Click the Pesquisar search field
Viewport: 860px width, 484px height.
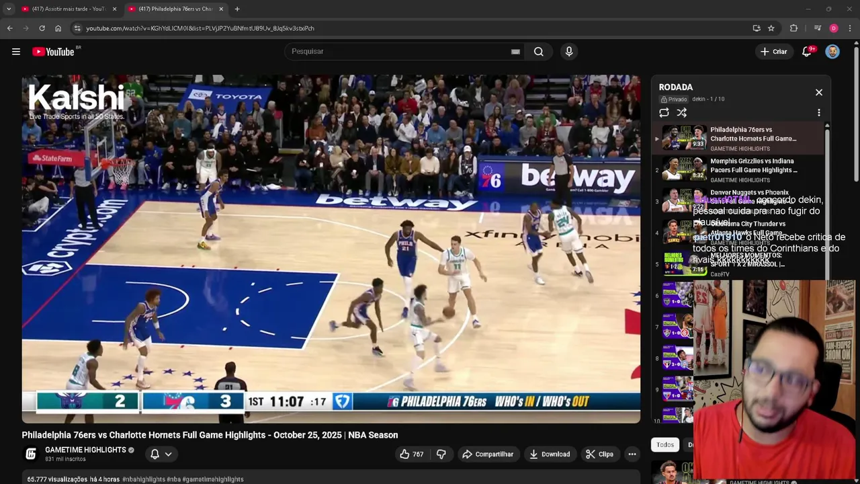403,52
